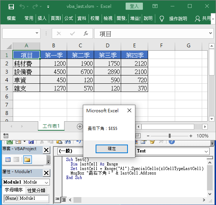Click the Save icon in Excel title bar
This screenshot has width=216, height=205.
pyautogui.click(x=11, y=6)
